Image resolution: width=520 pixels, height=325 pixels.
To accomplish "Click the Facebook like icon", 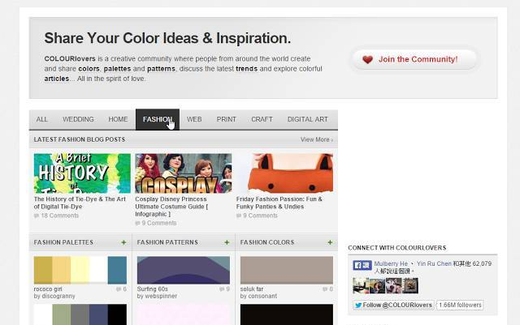I will (362, 265).
